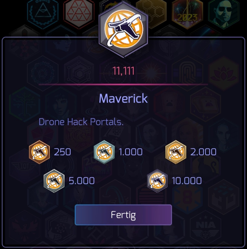Tap the 10.000 tier threshold label
Viewport: 247px width, 249px height.
coord(187,181)
